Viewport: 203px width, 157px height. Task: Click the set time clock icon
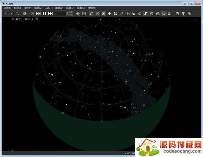coord(32,14)
